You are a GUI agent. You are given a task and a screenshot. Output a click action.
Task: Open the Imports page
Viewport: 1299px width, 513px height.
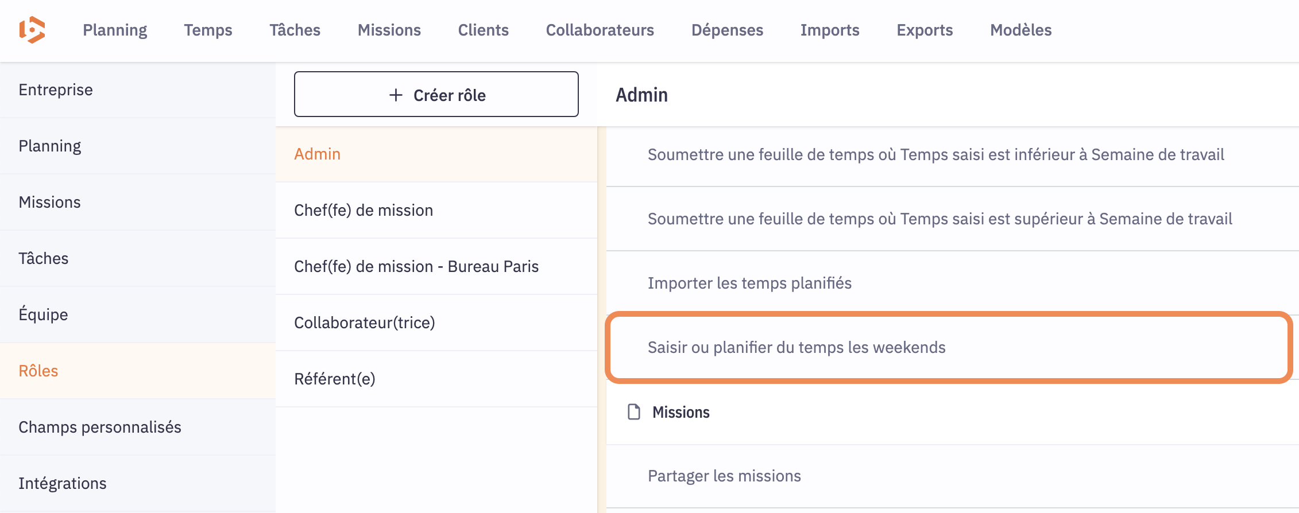pos(829,30)
